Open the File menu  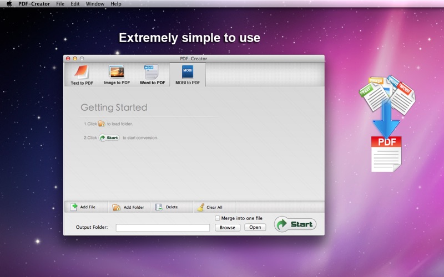(60, 4)
